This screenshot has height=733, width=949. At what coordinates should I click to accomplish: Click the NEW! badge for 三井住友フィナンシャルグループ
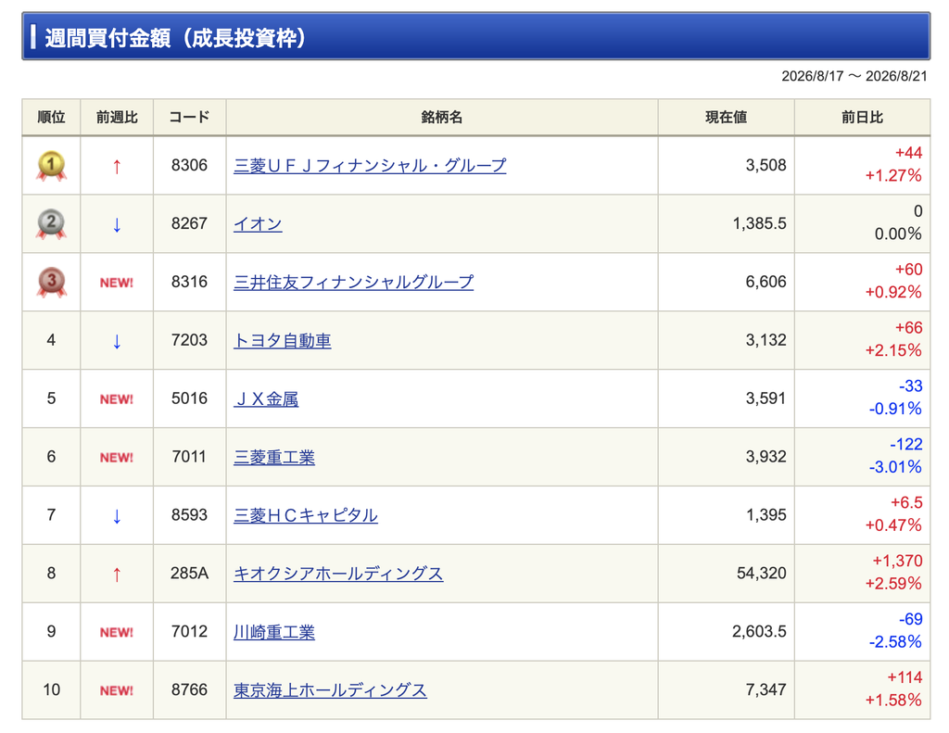(117, 283)
